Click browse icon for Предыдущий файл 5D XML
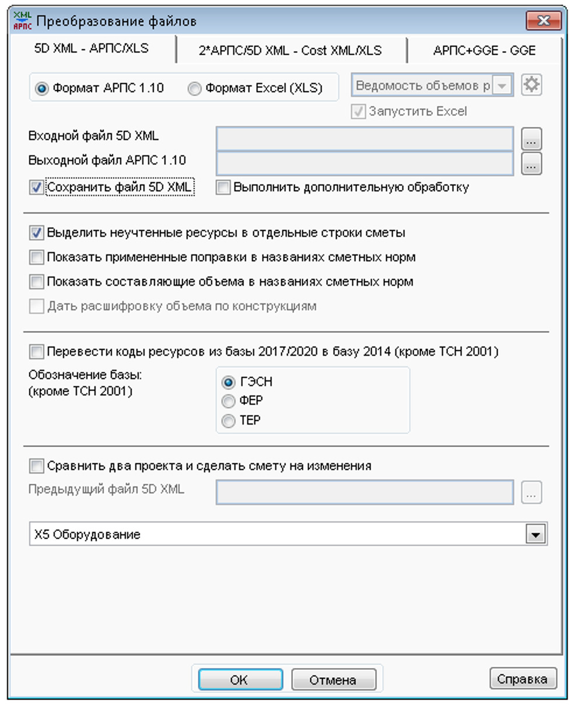The width and height of the screenshot is (575, 707). pos(532,492)
